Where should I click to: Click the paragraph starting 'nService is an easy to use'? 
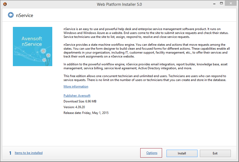[146, 33]
